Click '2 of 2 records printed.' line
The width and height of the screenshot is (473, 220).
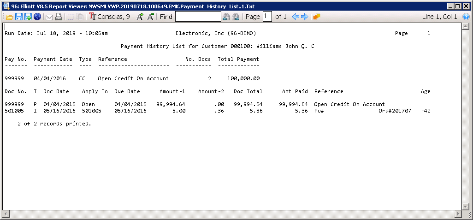point(54,124)
